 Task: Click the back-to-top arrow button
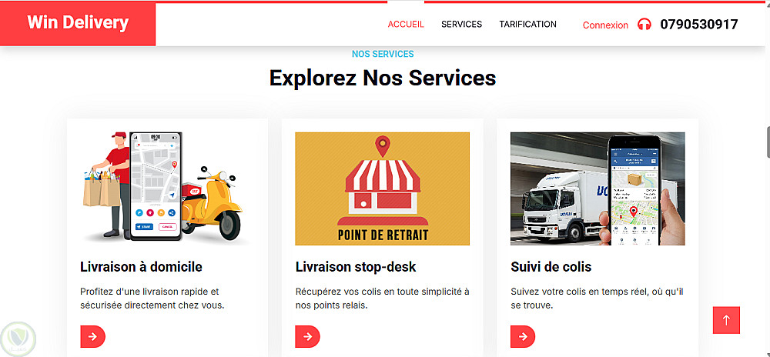726,320
